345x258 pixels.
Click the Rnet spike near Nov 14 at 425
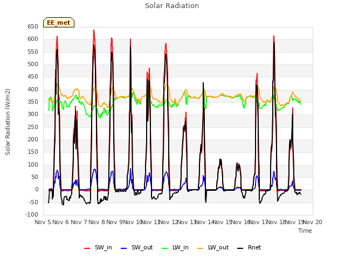pyautogui.click(x=203, y=83)
